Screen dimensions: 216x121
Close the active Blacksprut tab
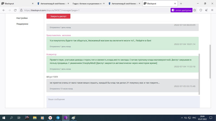tap(175, 4)
